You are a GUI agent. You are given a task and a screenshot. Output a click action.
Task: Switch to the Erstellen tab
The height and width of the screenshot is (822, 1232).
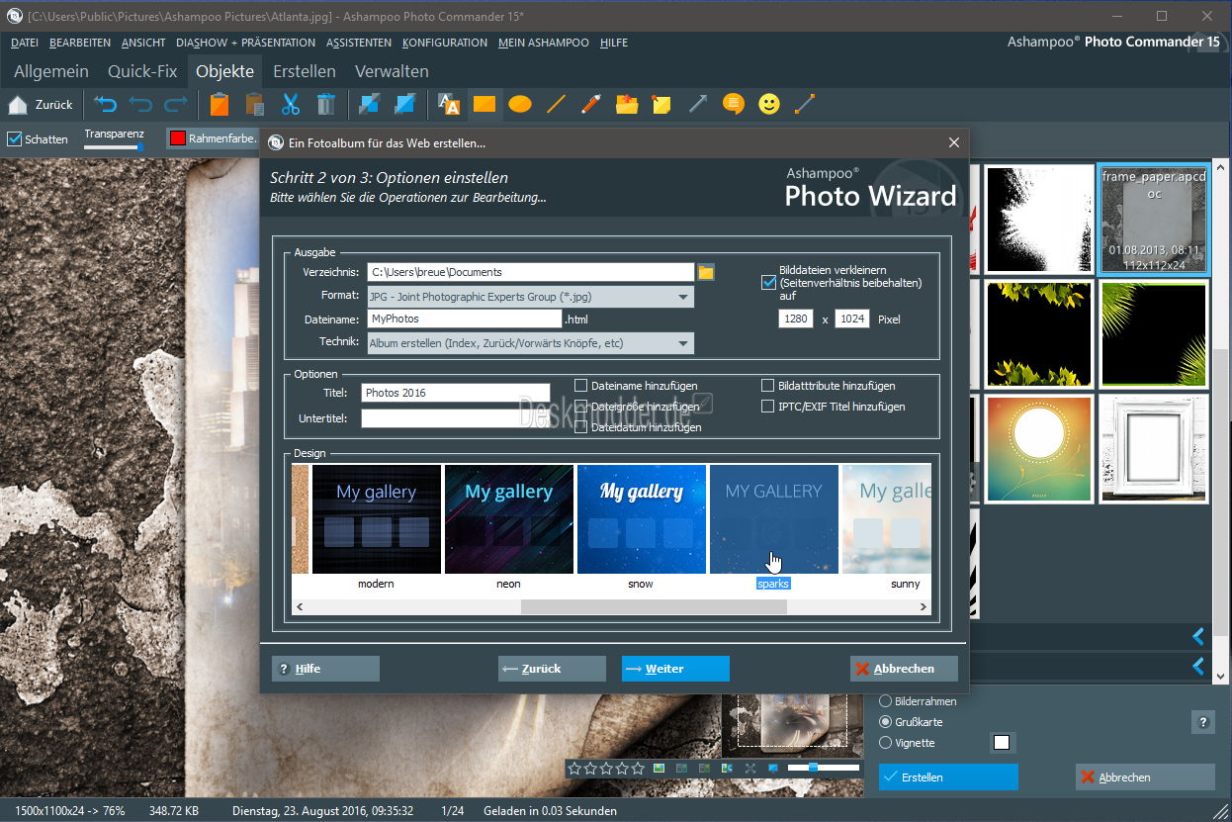click(x=305, y=71)
